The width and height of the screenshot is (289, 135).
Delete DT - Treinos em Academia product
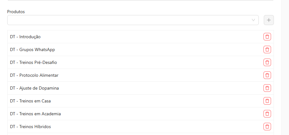click(267, 114)
